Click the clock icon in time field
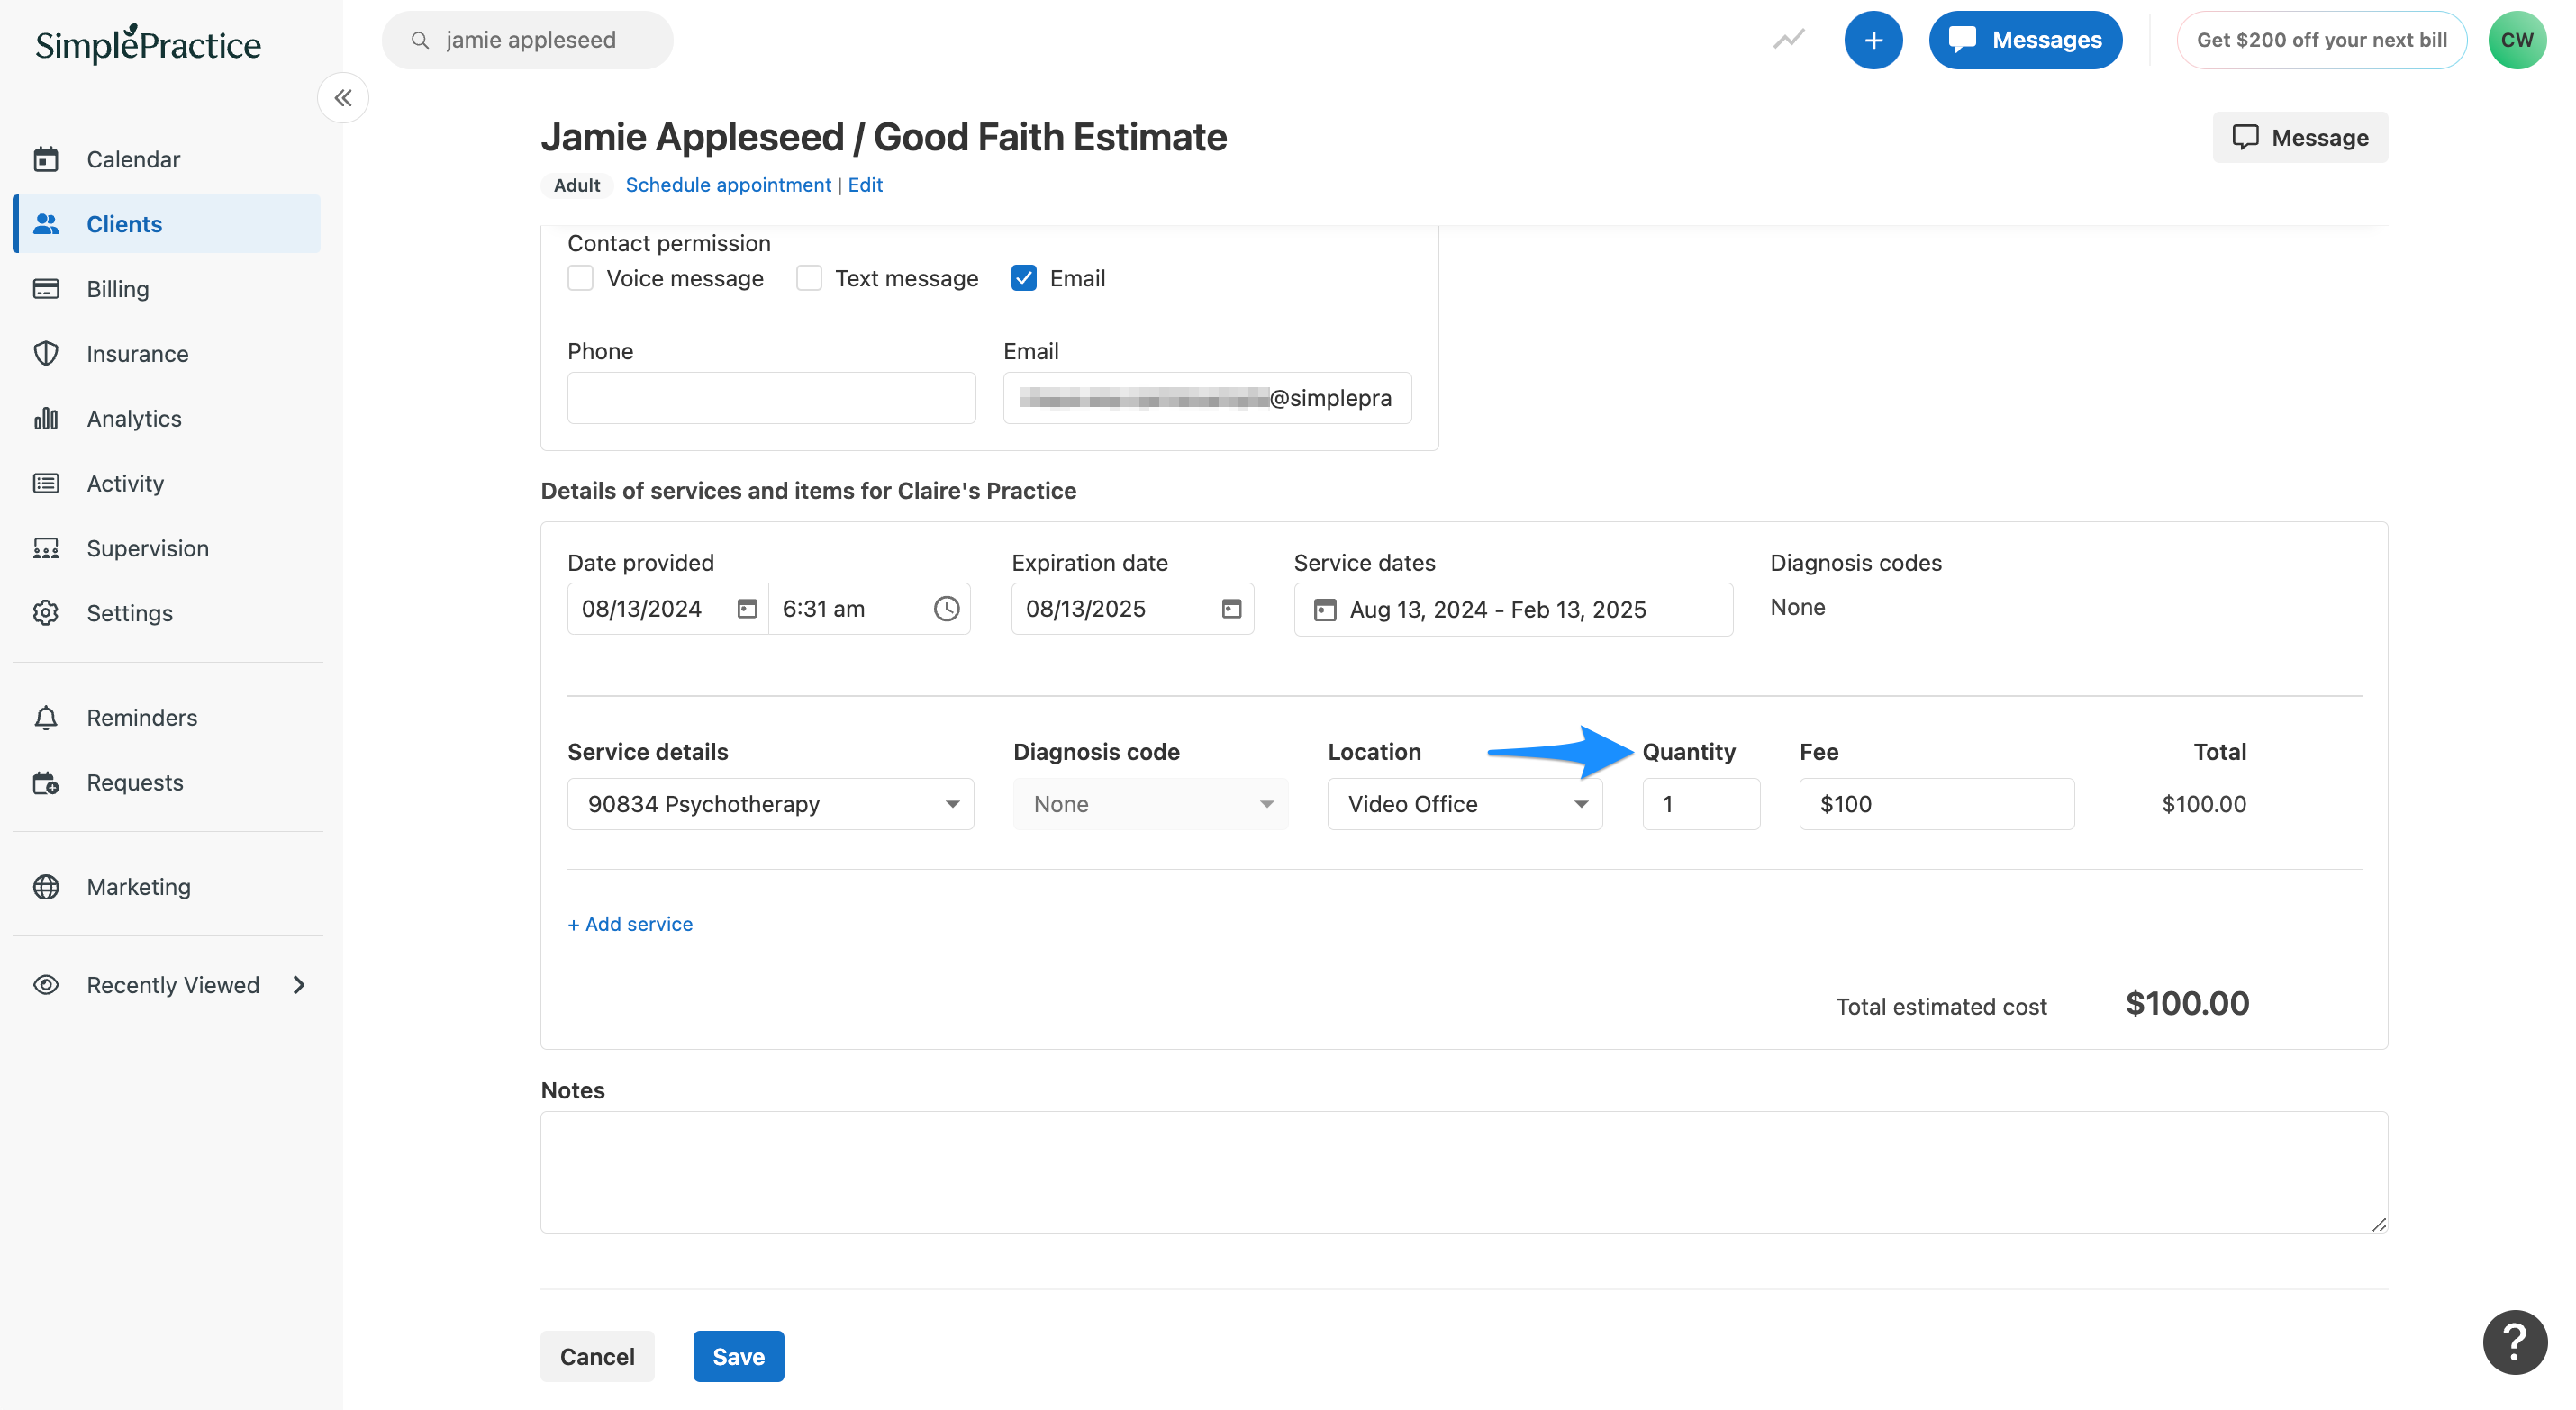 point(946,609)
